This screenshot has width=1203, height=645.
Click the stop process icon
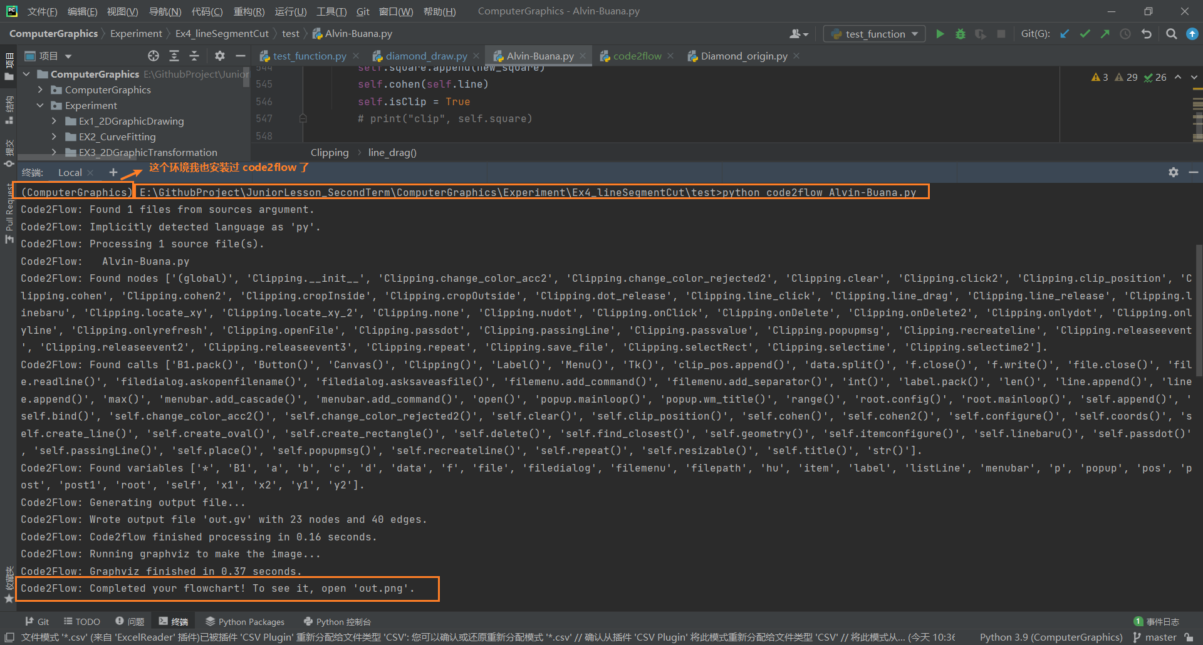(1001, 34)
